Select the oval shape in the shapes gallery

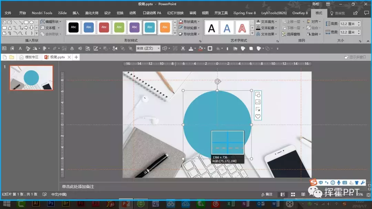pyautogui.click(x=31, y=22)
